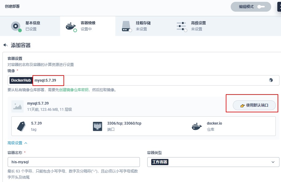Image resolution: width=281 pixels, height=182 pixels.
Task: Click the 基本信息 step circle icon
Action: coord(16,26)
